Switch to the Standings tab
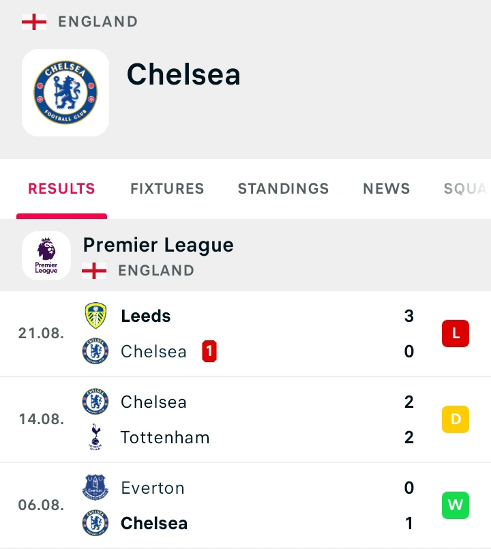This screenshot has width=491, height=549. point(283,189)
